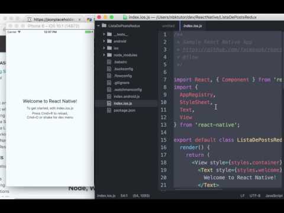Click the file icon in editor title bar
The width and height of the screenshot is (284, 213).
tap(125, 17)
